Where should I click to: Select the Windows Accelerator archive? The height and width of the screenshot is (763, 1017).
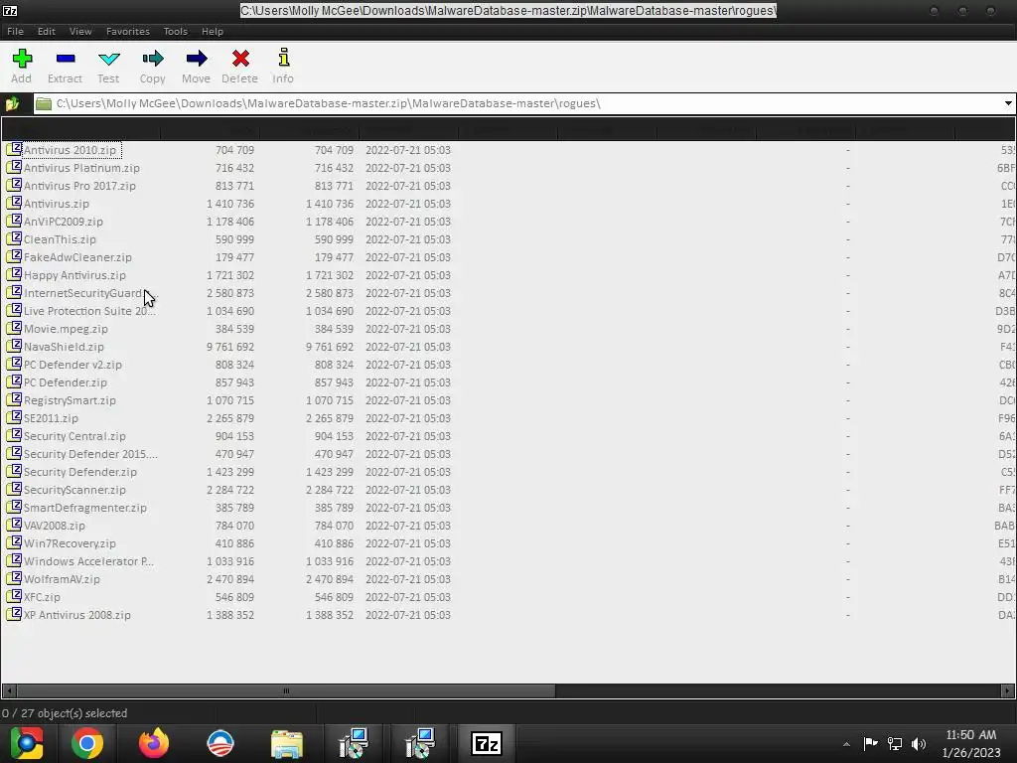(88, 561)
